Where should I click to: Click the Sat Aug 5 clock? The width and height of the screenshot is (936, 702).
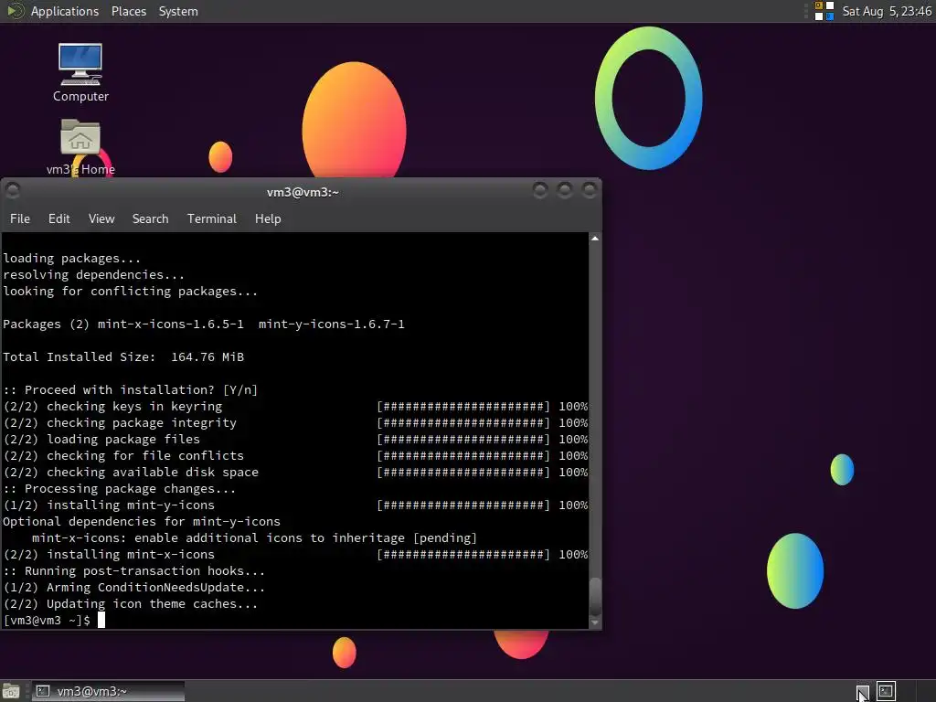pyautogui.click(x=887, y=11)
